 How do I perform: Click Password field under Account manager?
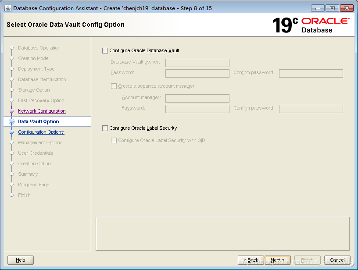click(197, 109)
